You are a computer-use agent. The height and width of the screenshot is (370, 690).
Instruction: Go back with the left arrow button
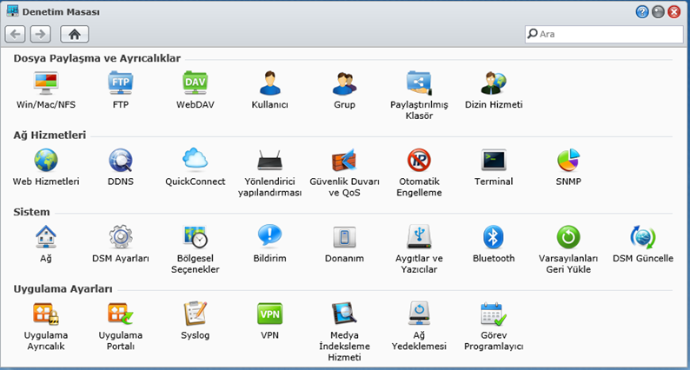[15, 34]
